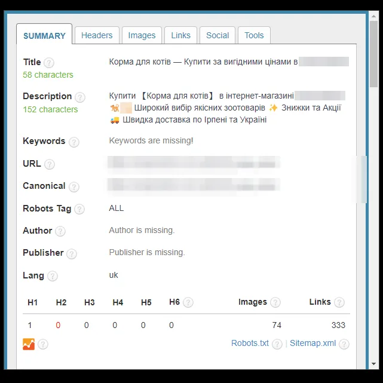
Task: Open the Sitemap.xml link
Action: 312,343
